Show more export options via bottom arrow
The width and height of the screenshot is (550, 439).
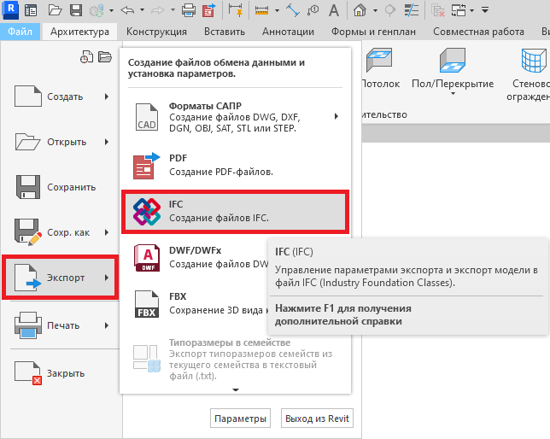coord(236,389)
